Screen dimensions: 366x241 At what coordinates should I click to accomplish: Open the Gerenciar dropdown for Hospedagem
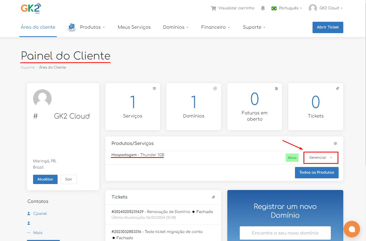(321, 158)
